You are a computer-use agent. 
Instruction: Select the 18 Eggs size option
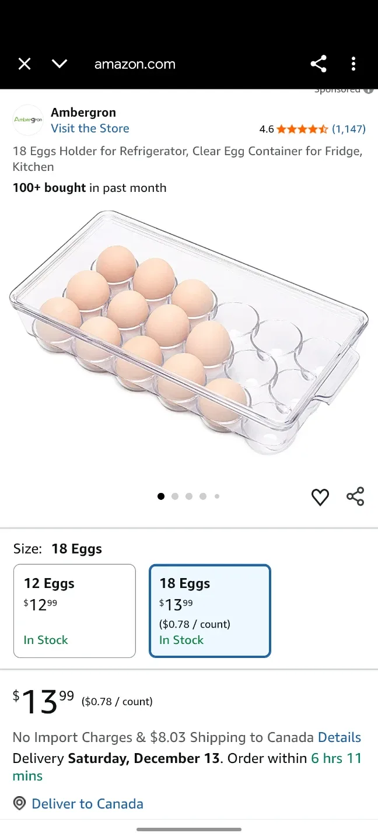pos(210,610)
